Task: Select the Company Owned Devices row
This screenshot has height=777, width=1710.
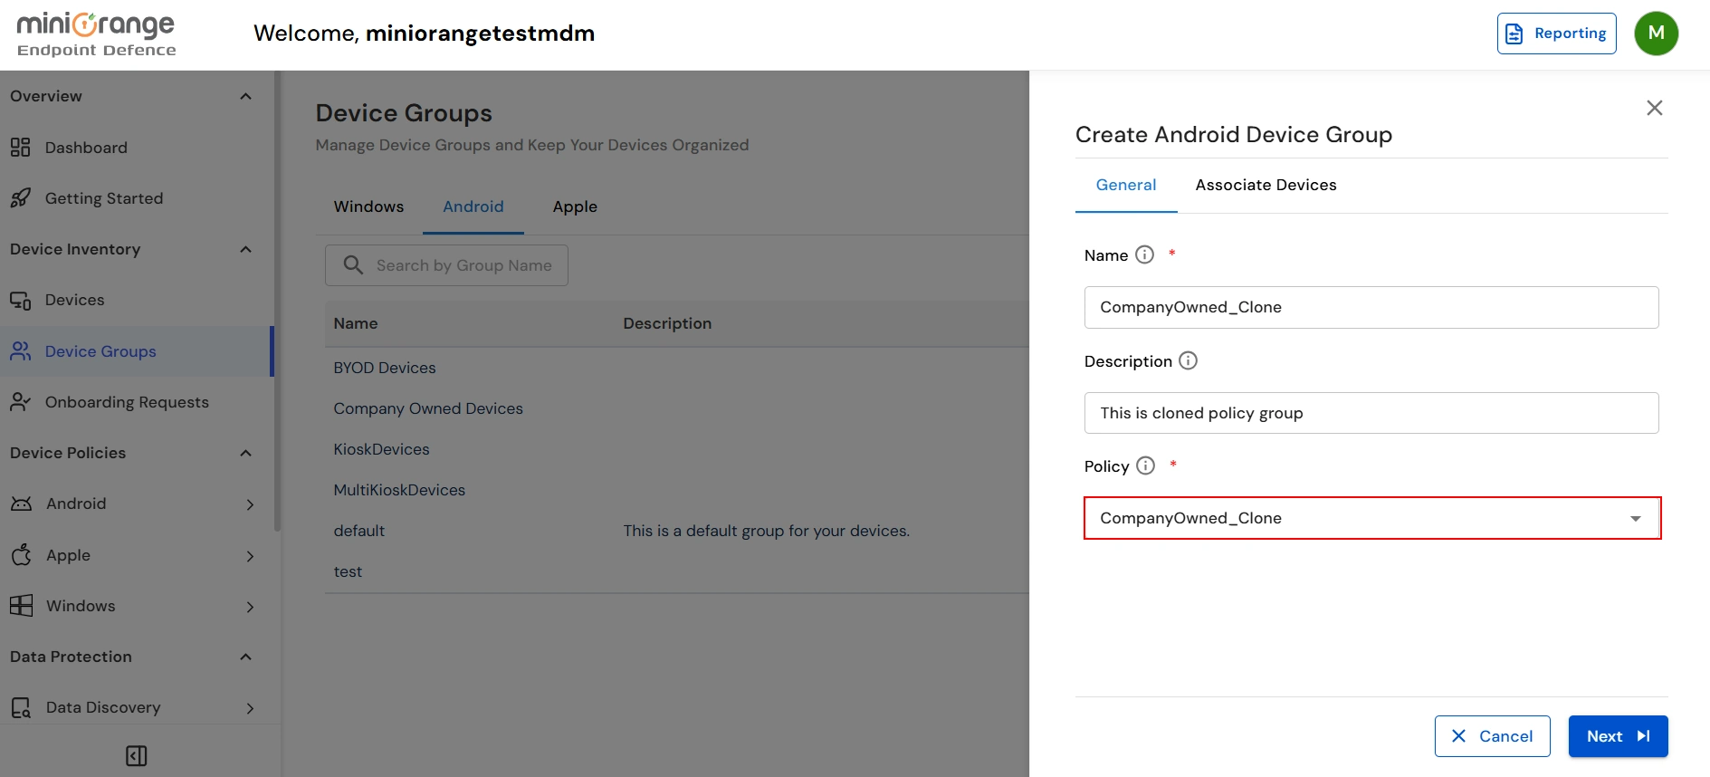Action: point(676,408)
